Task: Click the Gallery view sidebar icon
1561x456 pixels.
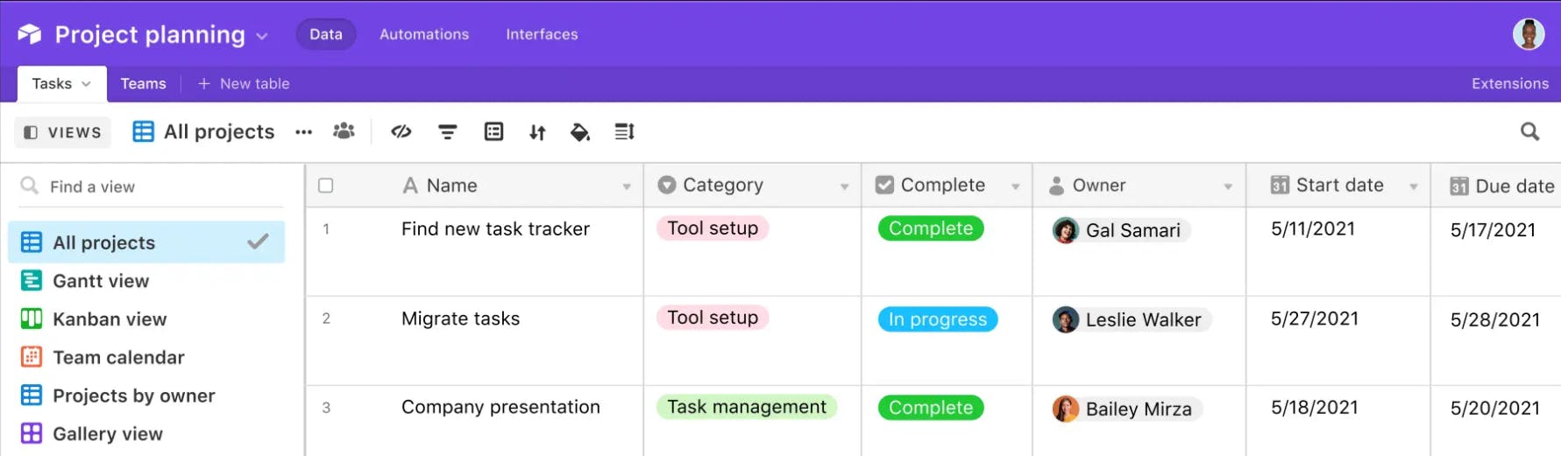Action: [32, 433]
